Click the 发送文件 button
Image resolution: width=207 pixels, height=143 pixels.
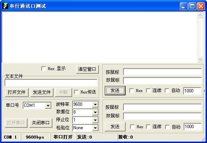click(42, 92)
